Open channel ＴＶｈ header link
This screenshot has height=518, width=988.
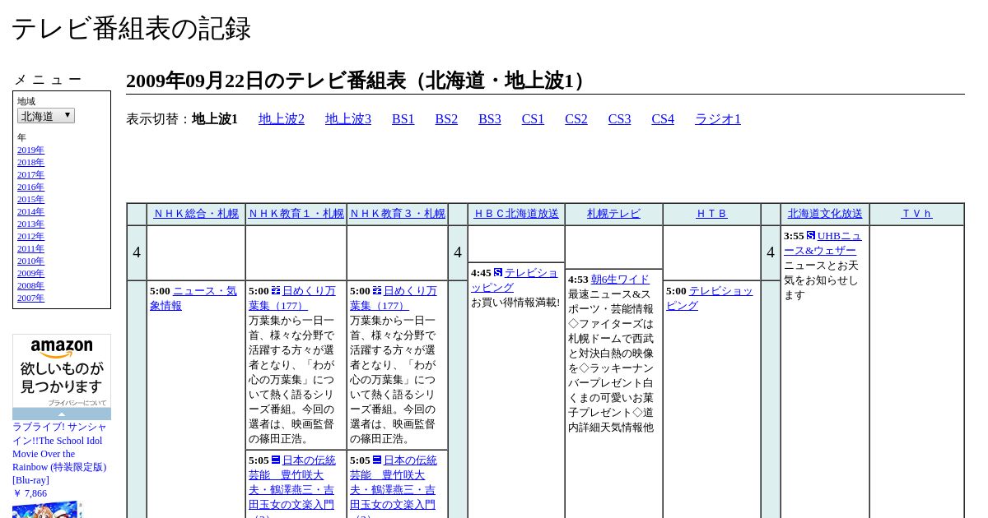click(x=917, y=214)
